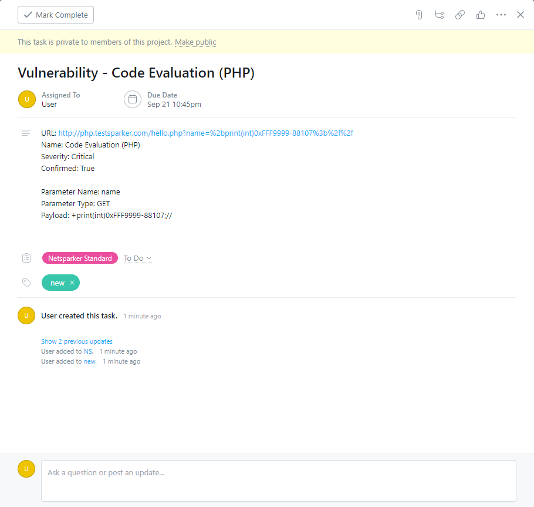Like this task with the thumbs-up icon

tap(481, 14)
